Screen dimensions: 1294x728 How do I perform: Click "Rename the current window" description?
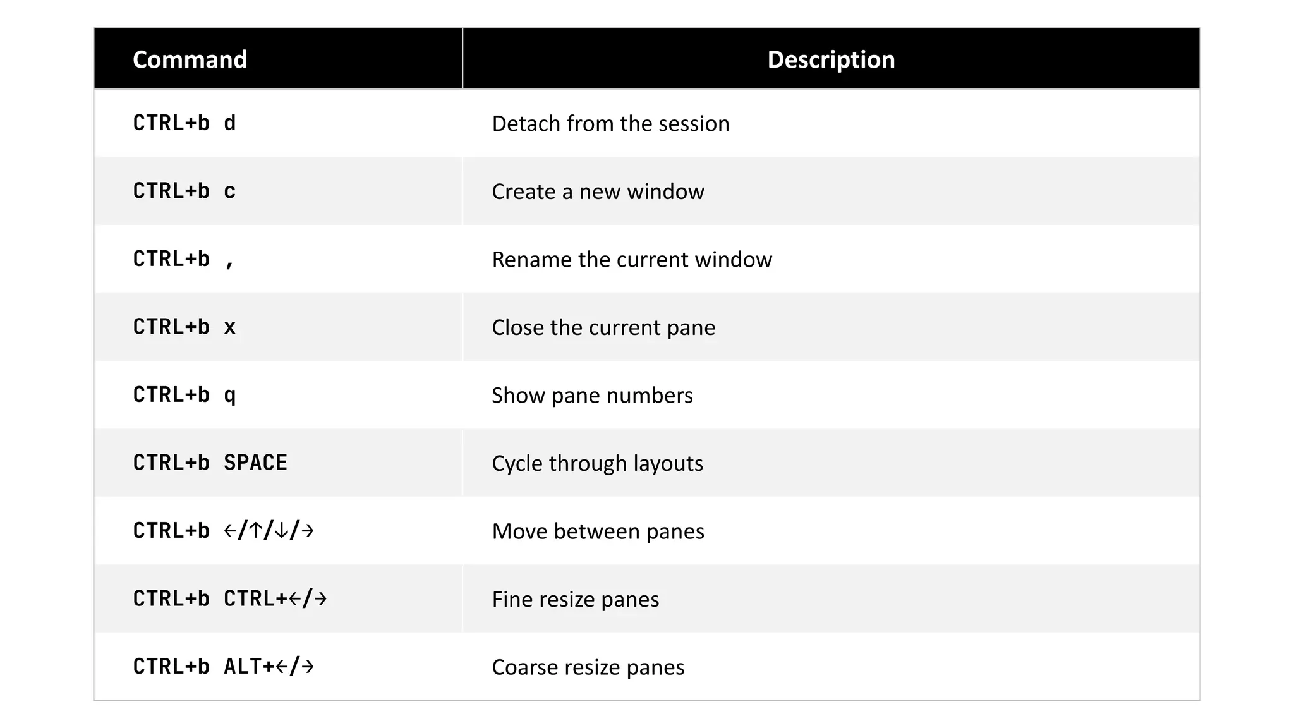point(632,260)
